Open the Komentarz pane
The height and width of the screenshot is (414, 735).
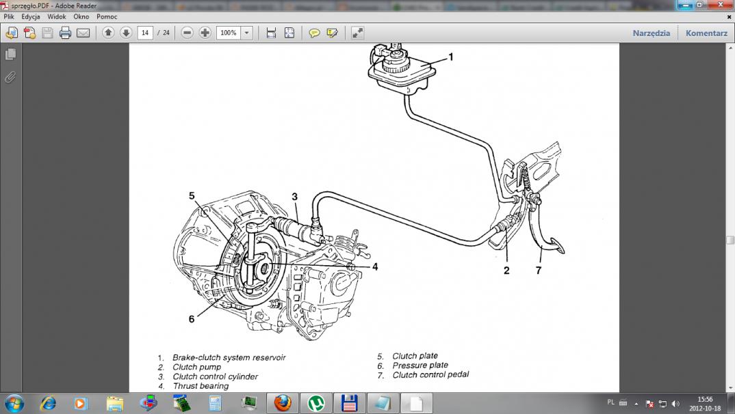(706, 33)
